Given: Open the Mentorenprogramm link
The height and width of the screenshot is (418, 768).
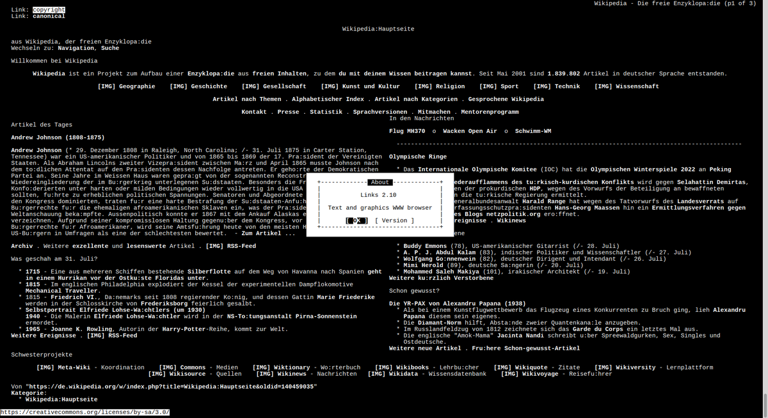Looking at the screenshot, I should tap(490, 112).
